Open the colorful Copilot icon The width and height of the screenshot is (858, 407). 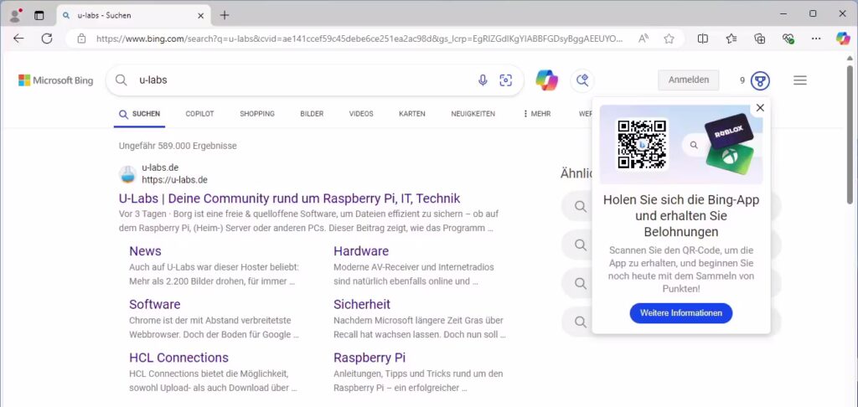pos(546,80)
